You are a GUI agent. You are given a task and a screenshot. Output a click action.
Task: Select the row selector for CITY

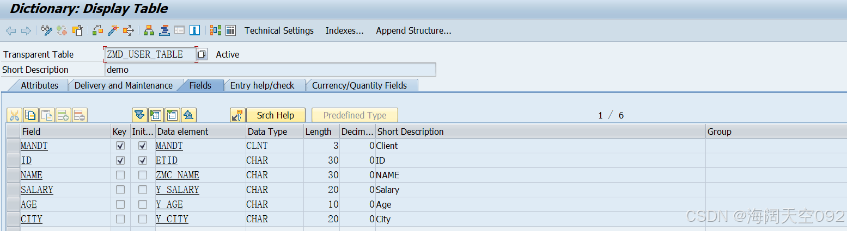pyautogui.click(x=13, y=219)
